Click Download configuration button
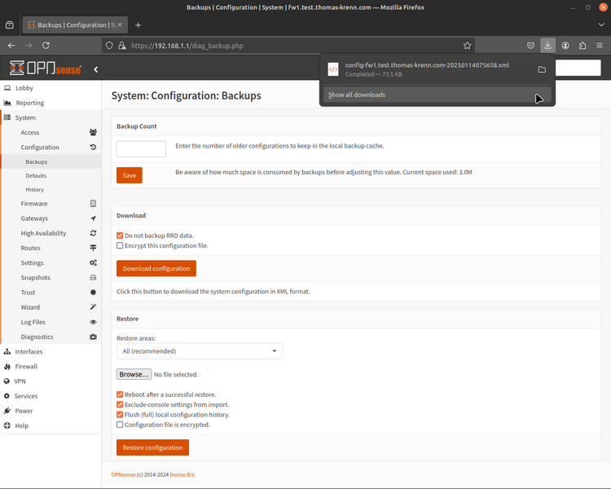611x489 pixels. tap(156, 269)
